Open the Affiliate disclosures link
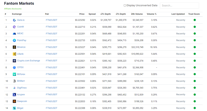Viewport: 207px width, 111px height. click(13, 9)
